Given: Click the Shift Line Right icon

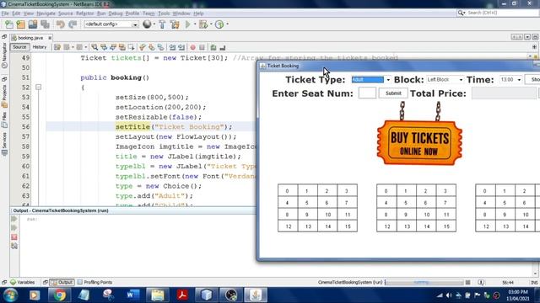Looking at the screenshot, I should click(x=181, y=47).
